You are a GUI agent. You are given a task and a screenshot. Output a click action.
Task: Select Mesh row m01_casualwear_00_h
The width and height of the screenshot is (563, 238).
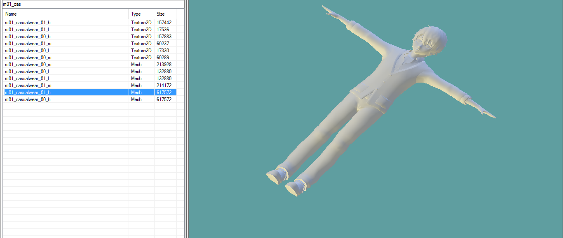[90, 99]
